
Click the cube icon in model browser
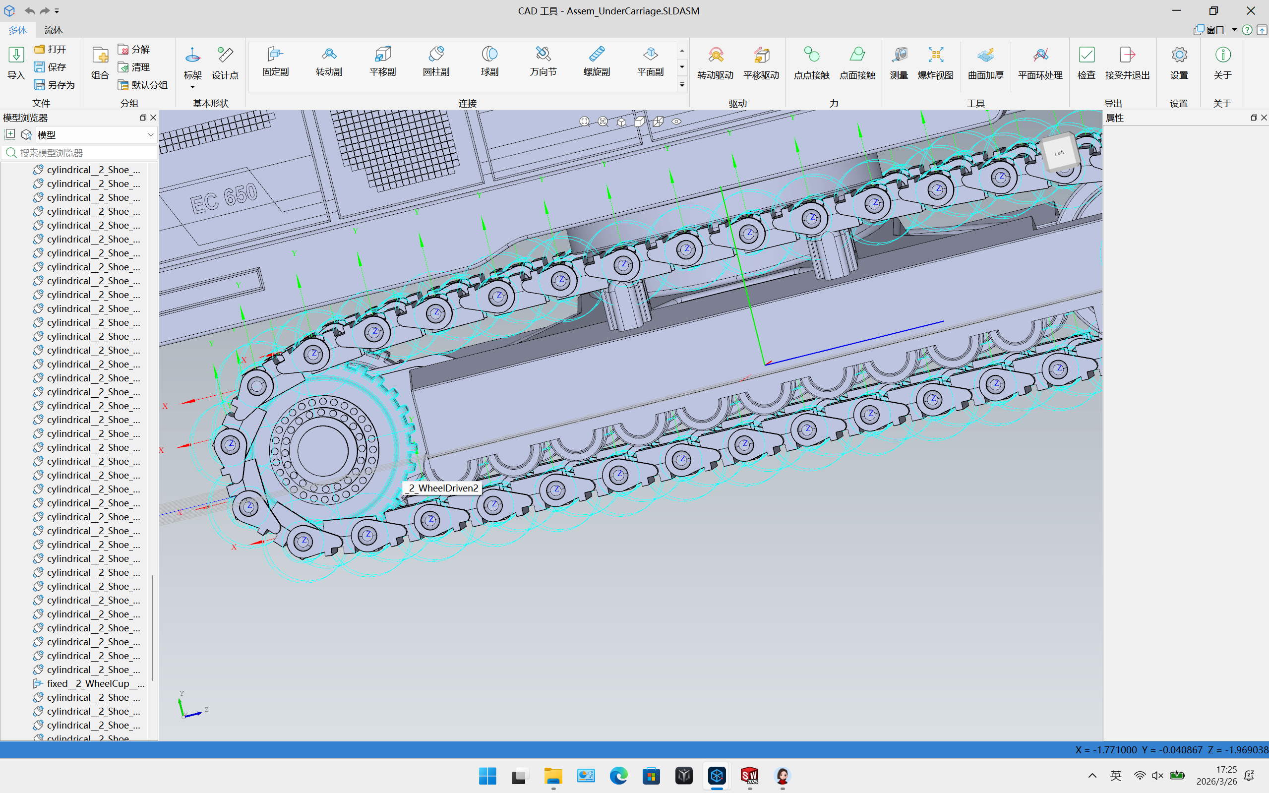coord(26,134)
